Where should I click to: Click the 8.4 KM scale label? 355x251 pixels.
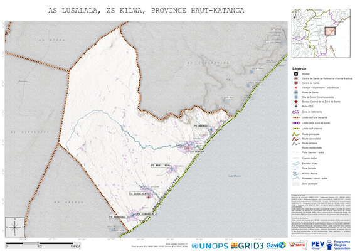pyautogui.click(x=76, y=247)
